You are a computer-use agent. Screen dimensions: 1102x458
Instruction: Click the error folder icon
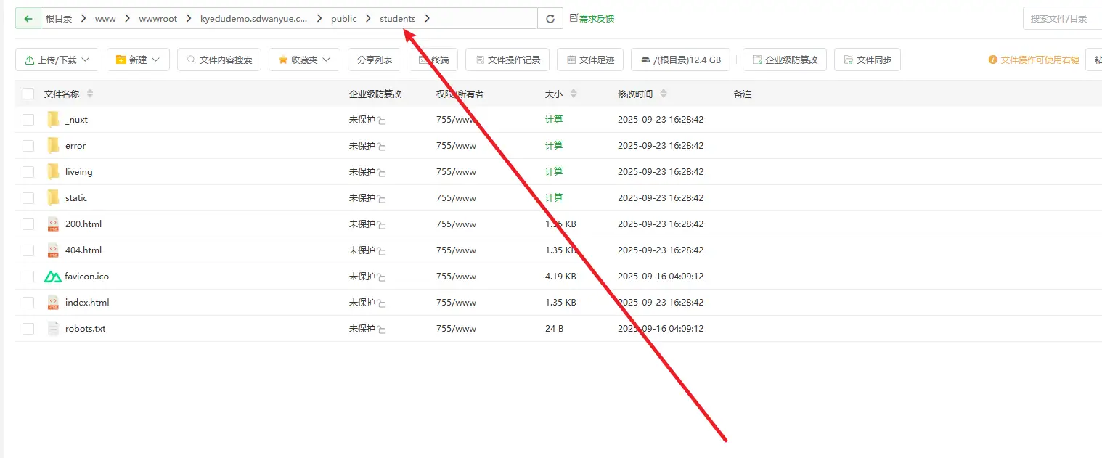point(53,145)
